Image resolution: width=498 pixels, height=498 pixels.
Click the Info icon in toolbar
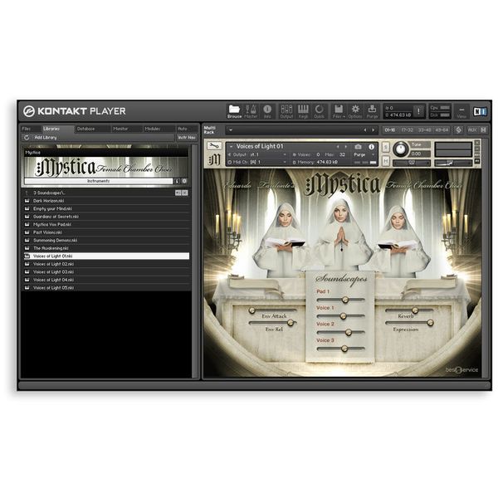267,111
